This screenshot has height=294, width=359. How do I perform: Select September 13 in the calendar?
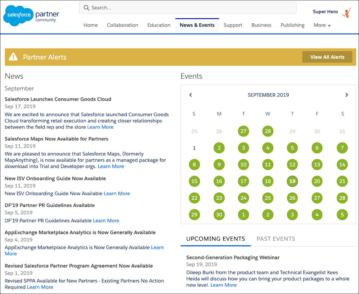[x=317, y=165]
